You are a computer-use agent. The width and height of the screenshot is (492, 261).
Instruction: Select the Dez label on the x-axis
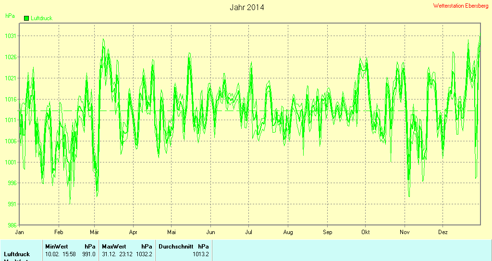pyautogui.click(x=443, y=232)
